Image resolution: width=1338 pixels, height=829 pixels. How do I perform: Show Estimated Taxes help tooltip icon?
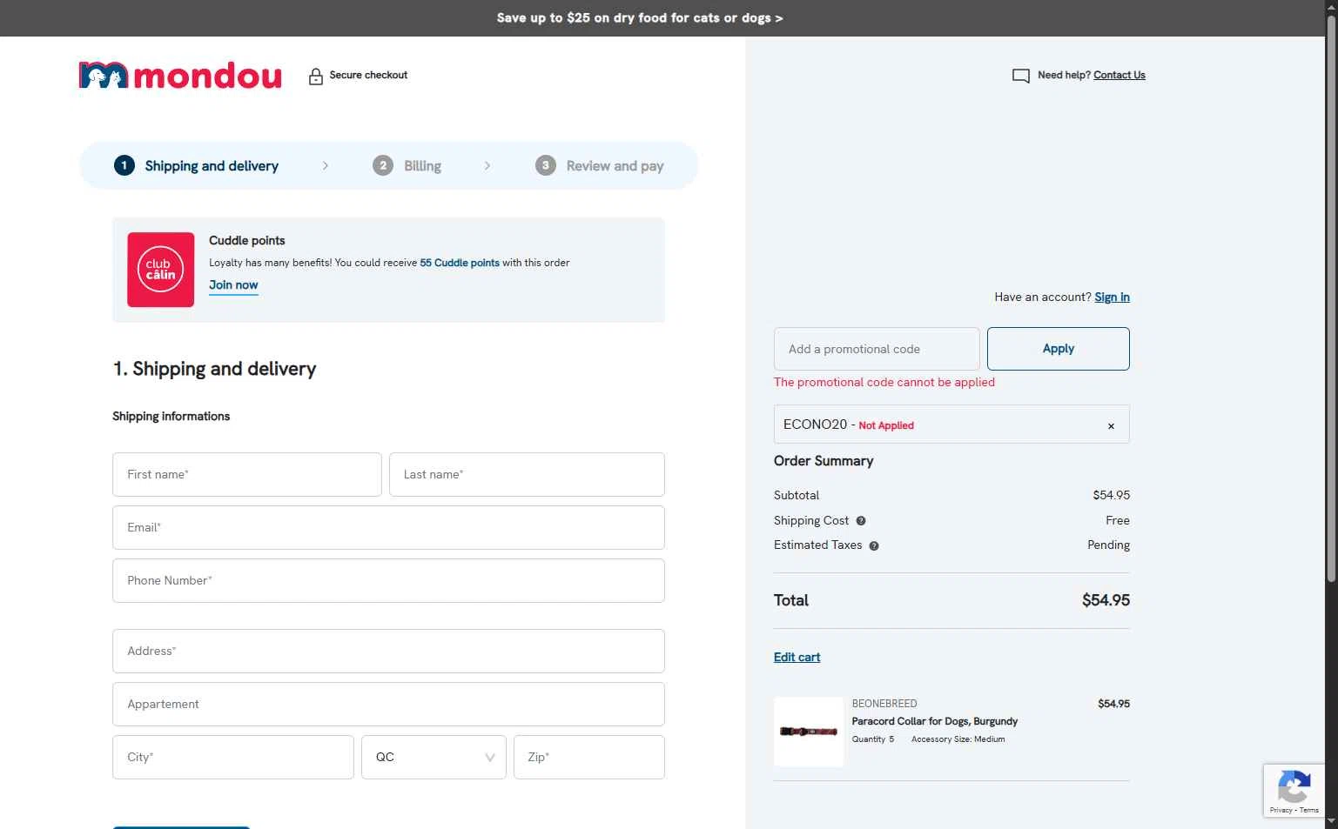click(874, 546)
